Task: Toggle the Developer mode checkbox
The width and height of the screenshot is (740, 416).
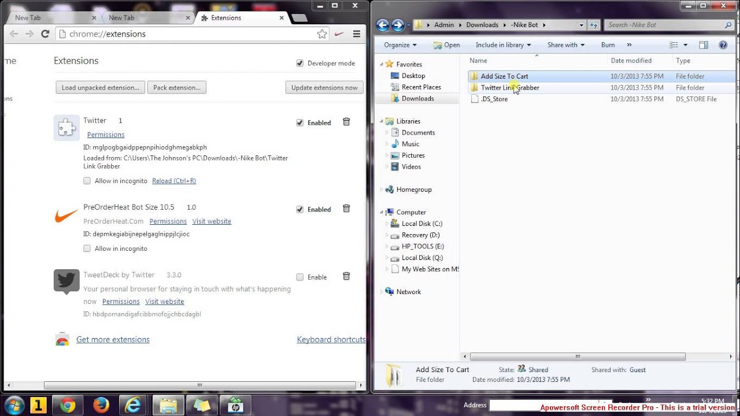Action: point(299,63)
